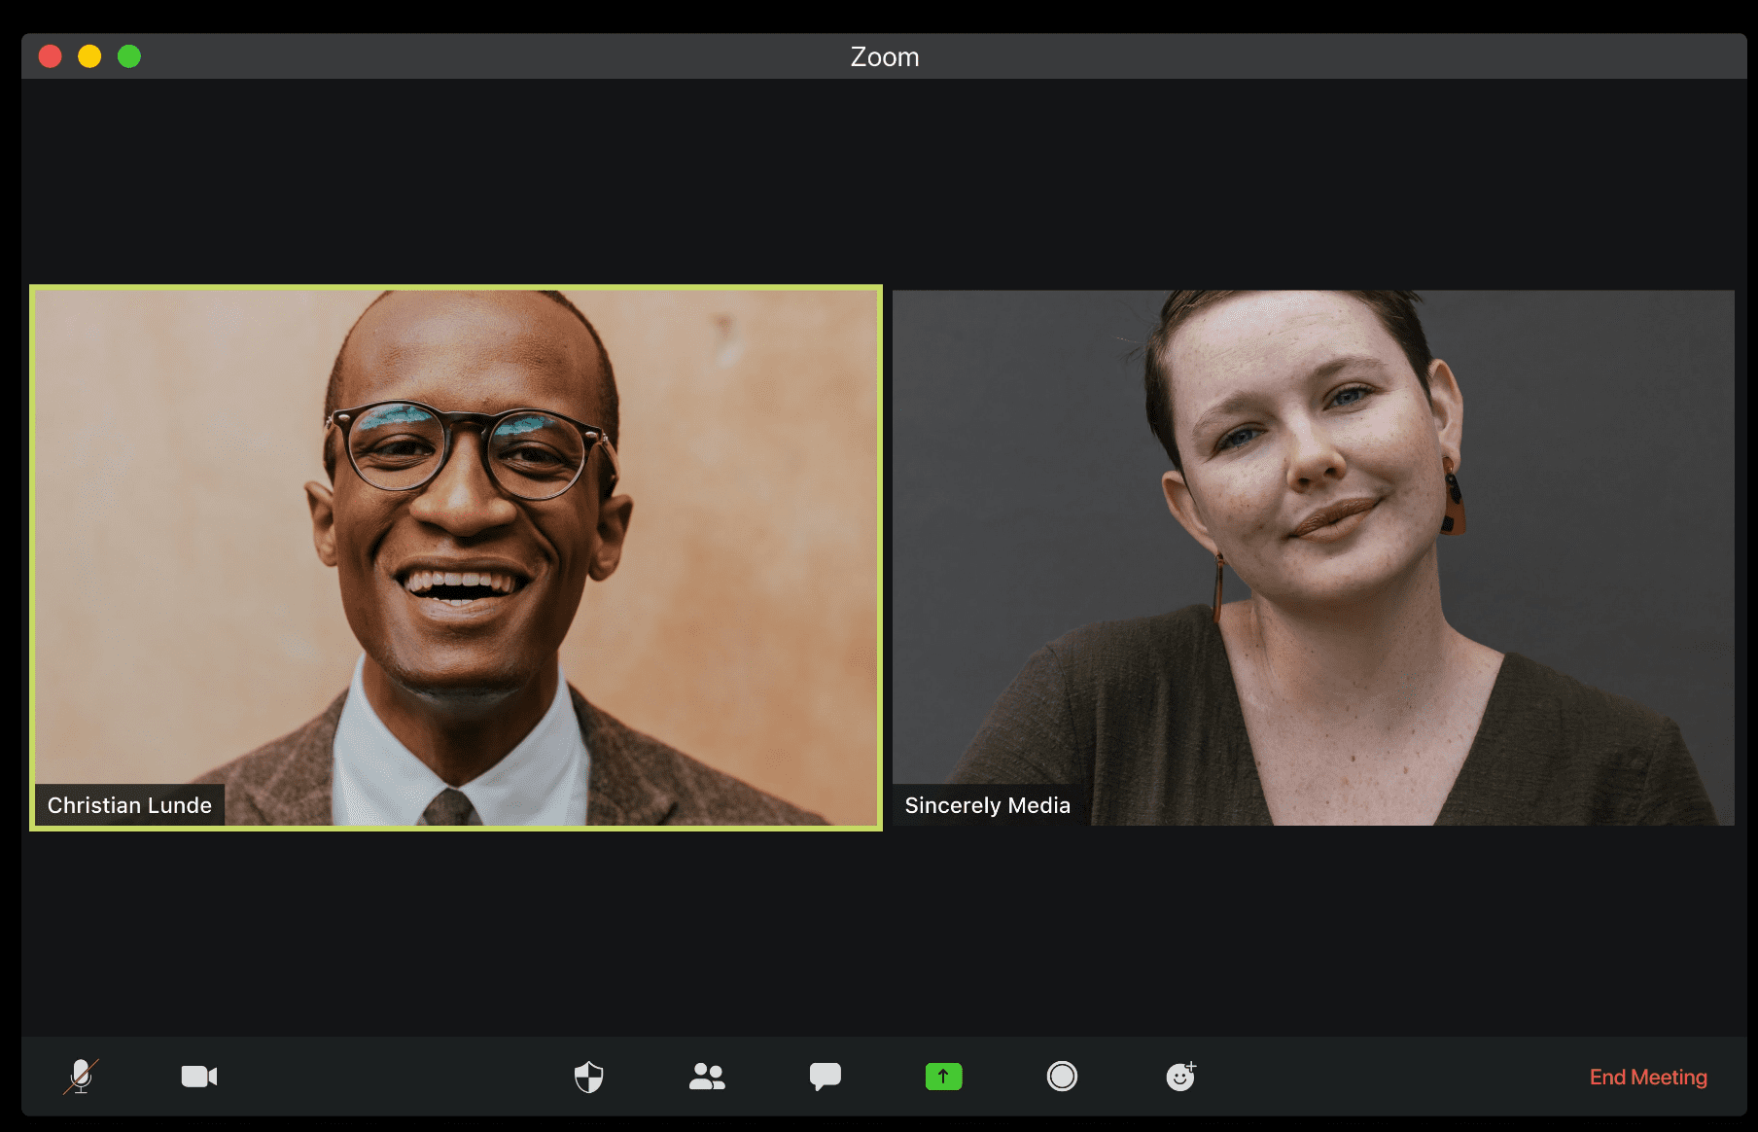
Task: Toggle the video camera icon
Action: click(x=199, y=1077)
